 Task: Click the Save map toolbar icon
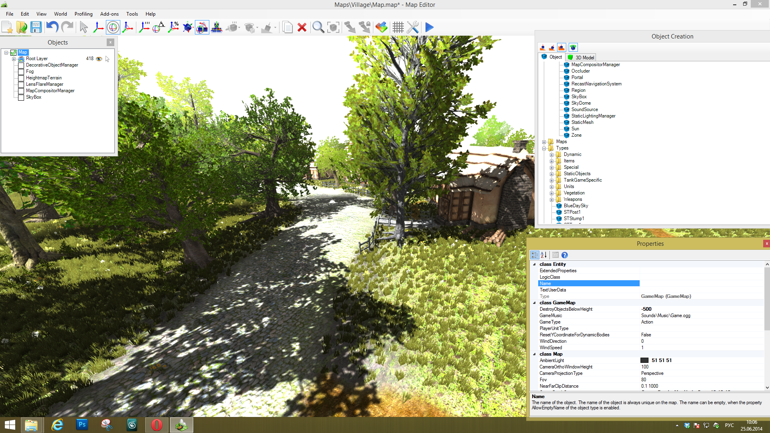point(36,27)
